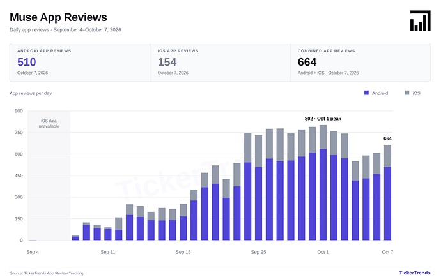Click the 'App reviews per day' label
Viewport: 441px width, 277px height.
pos(31,93)
